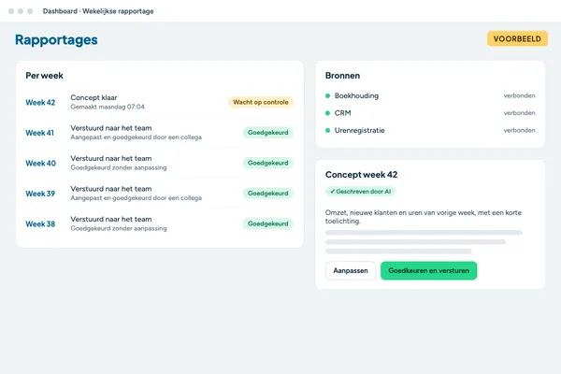Click the Goedgekeurd badge for Week 40
Image resolution: width=561 pixels, height=374 pixels.
pyautogui.click(x=268, y=163)
